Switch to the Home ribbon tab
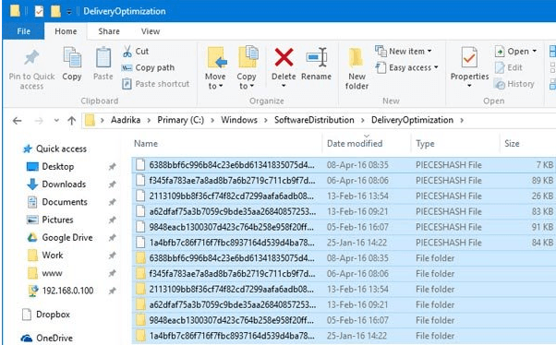This screenshot has height=345, width=556. click(66, 31)
